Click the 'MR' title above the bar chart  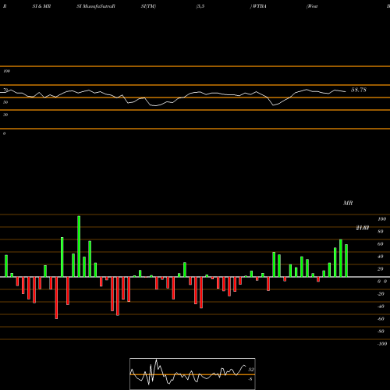pos(348,203)
